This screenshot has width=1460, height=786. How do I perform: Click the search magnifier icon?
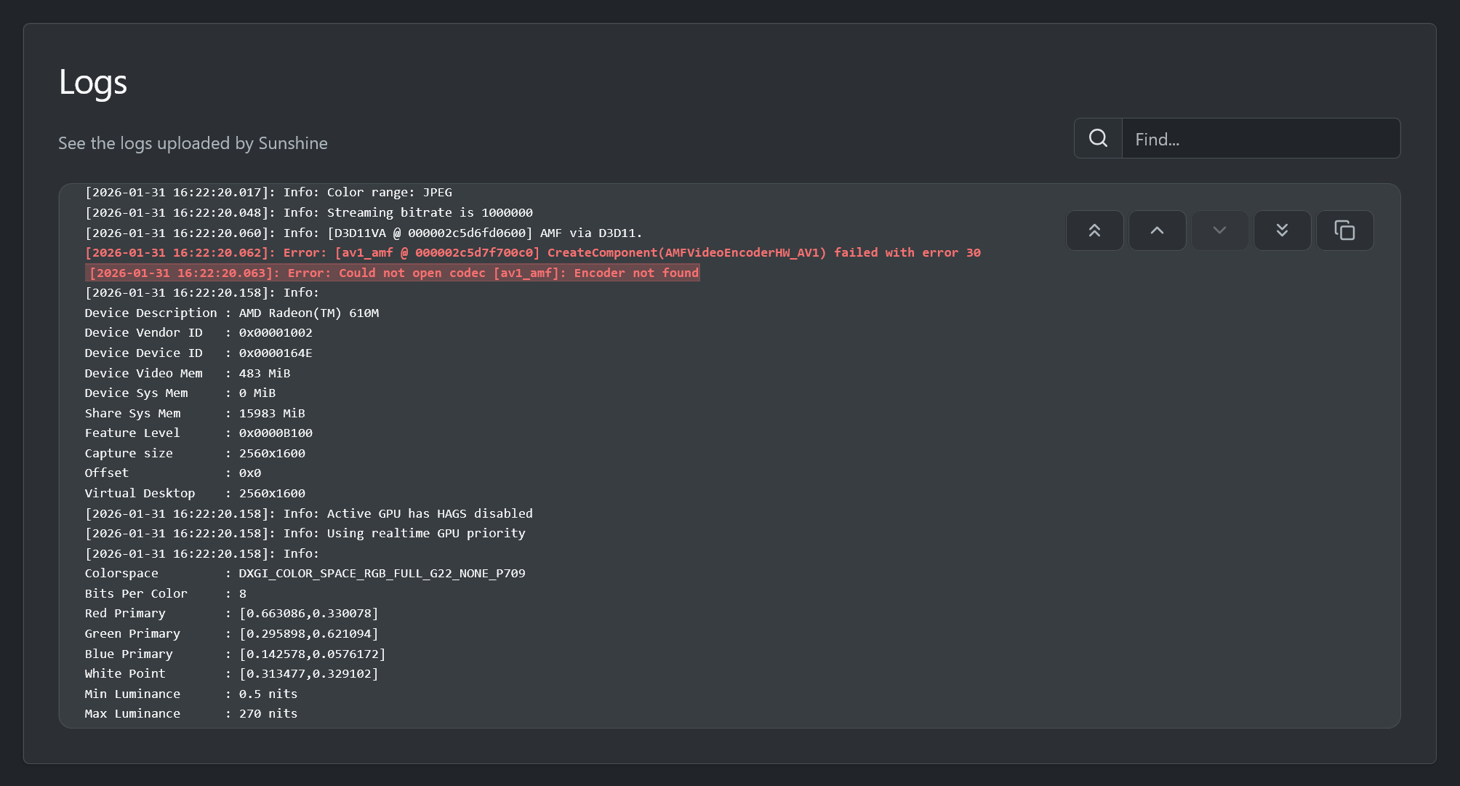[1098, 138]
